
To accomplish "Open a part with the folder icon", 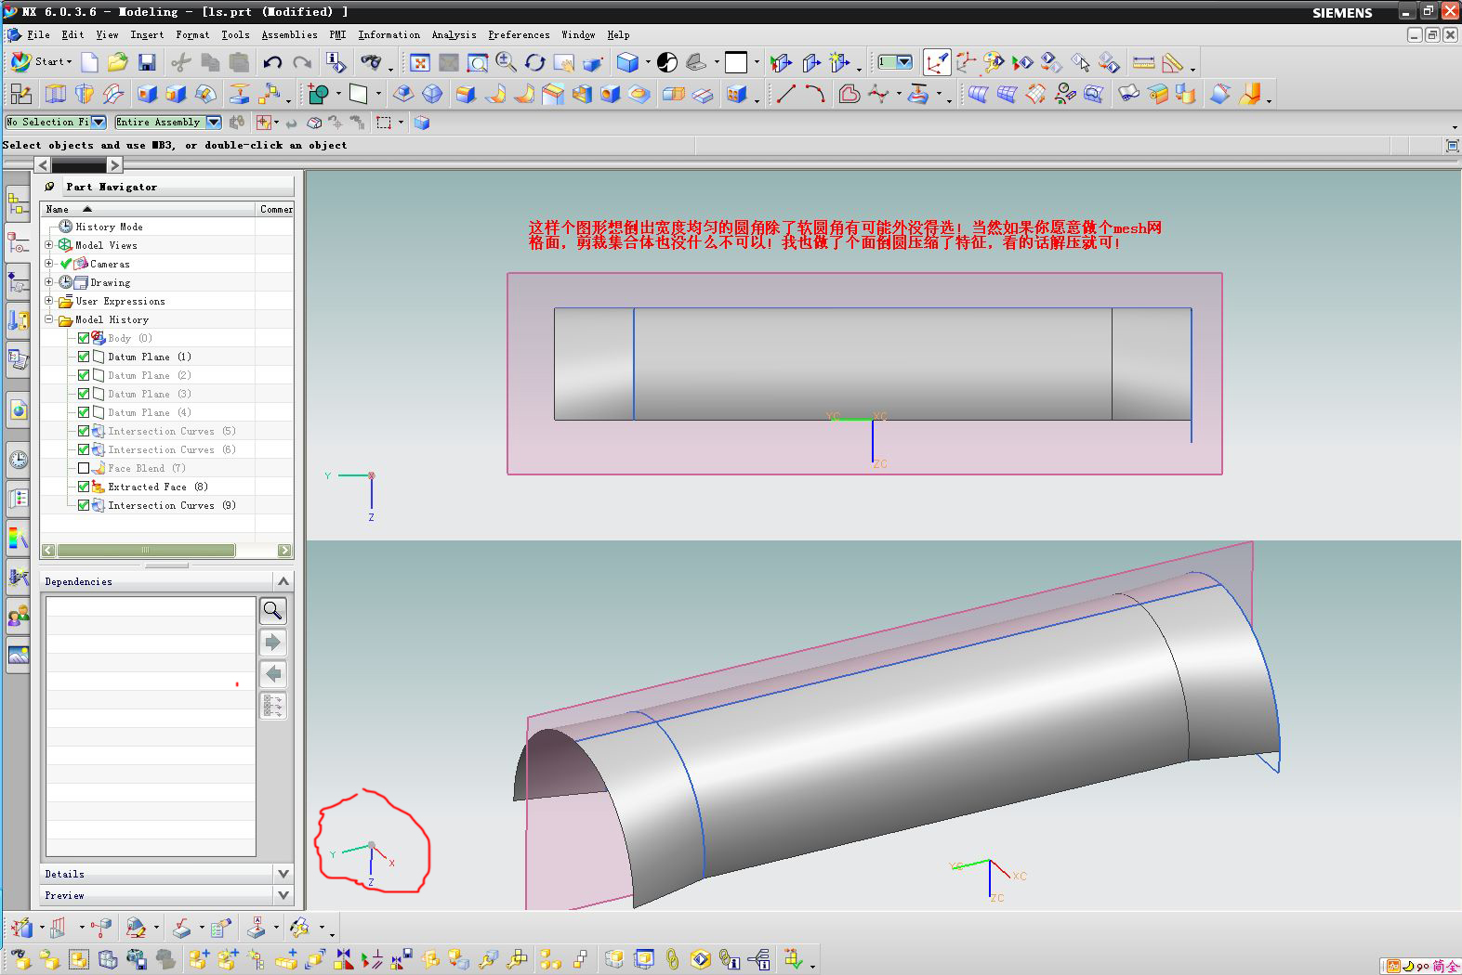I will pos(117,62).
